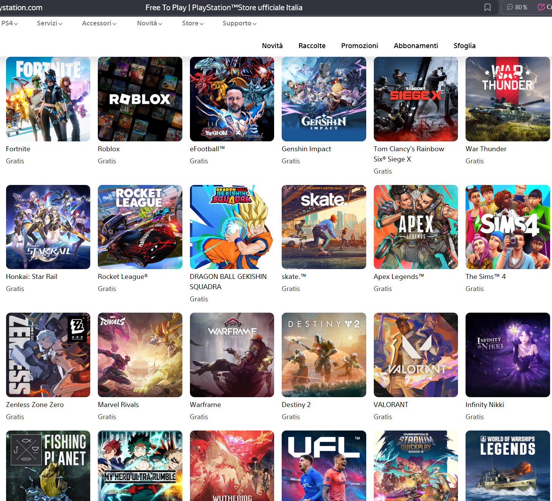Select the Rocket League cover art
Image resolution: width=552 pixels, height=501 pixels.
(140, 227)
